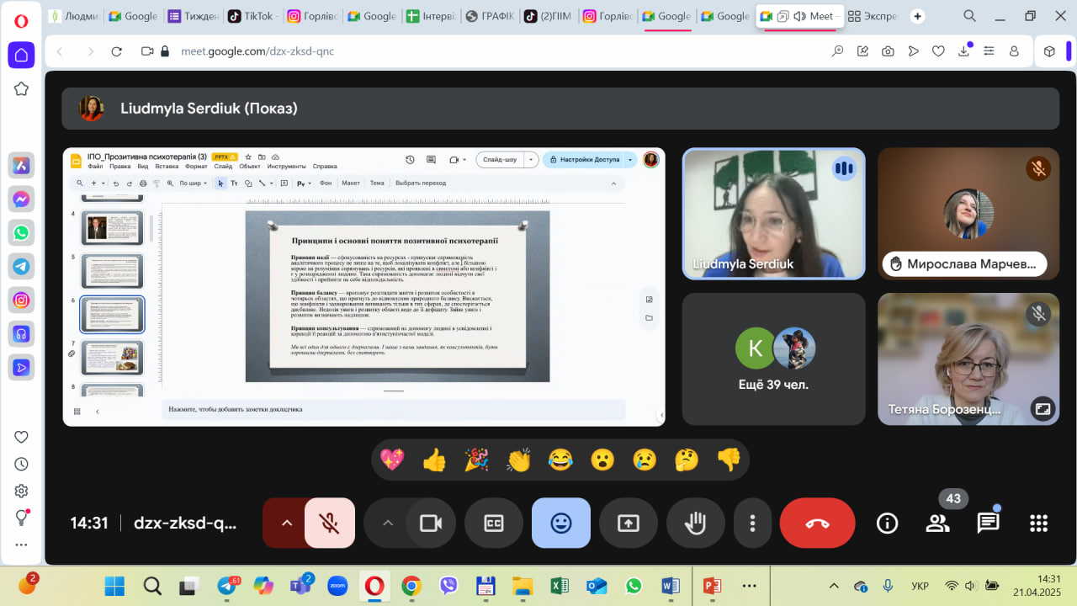
Task: Click the red Leave call button
Action: pos(817,524)
